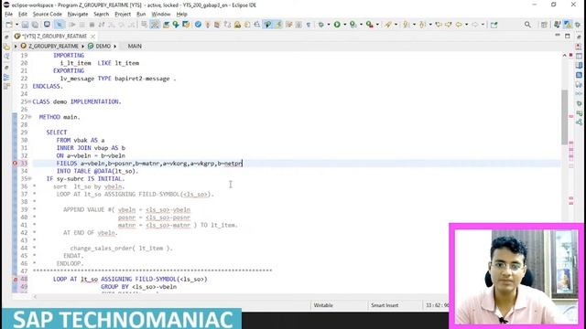Open the Search menu
586x329 pixels.
click(101, 15)
